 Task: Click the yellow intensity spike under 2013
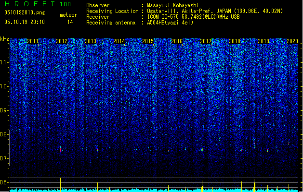[97, 187]
